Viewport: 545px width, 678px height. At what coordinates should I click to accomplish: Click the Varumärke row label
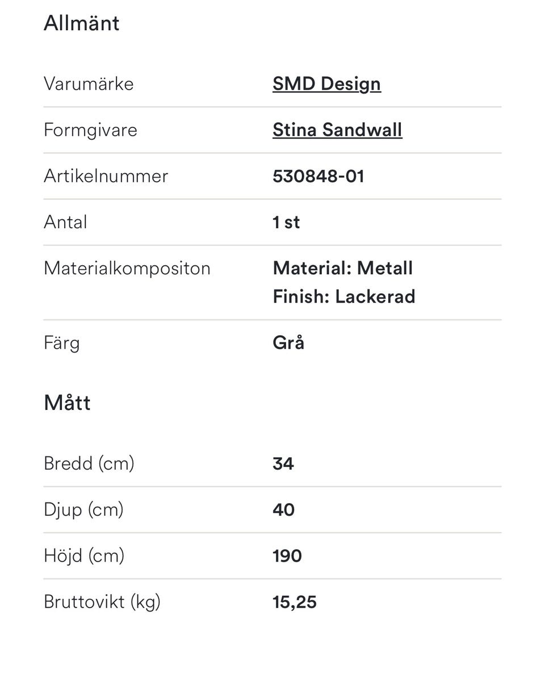pyautogui.click(x=89, y=84)
